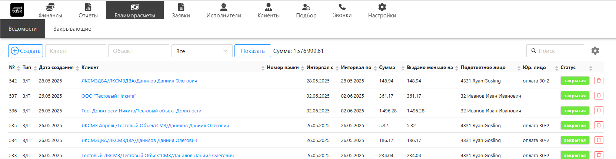616x159 pixels.
Task: Click the Показать button
Action: [x=253, y=51]
